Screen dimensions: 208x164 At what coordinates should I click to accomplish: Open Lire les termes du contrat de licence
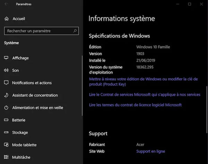coord(135,105)
